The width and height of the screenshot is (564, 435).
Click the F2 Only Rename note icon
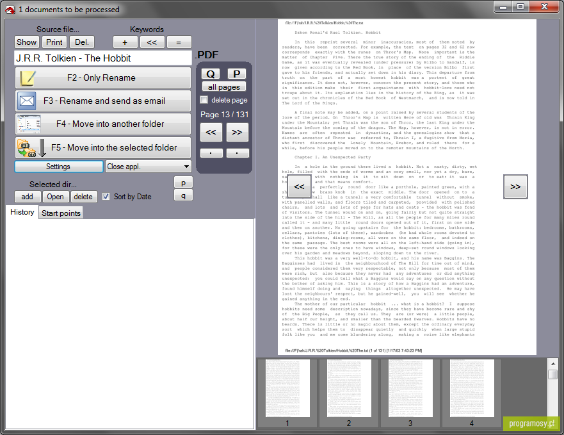(28, 78)
